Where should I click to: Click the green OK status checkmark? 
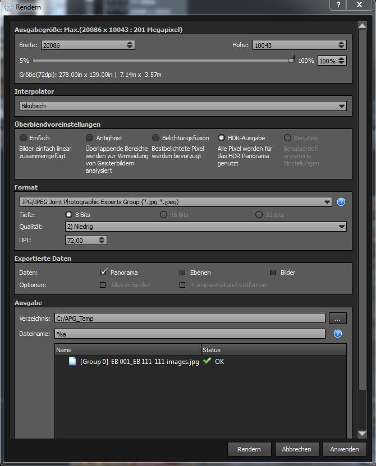pyautogui.click(x=207, y=362)
